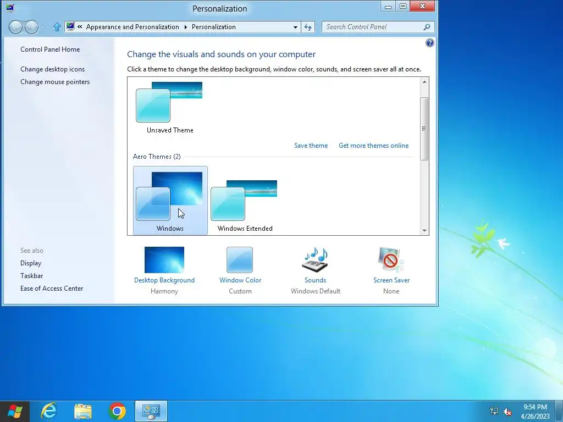
Task: Click the taskbar clock showing 9:54 PM
Action: coord(535,411)
